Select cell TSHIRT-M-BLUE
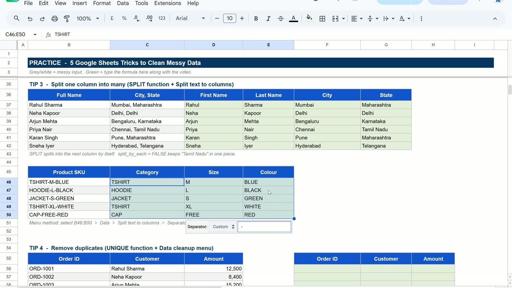This screenshot has height=288, width=512. click(x=69, y=182)
